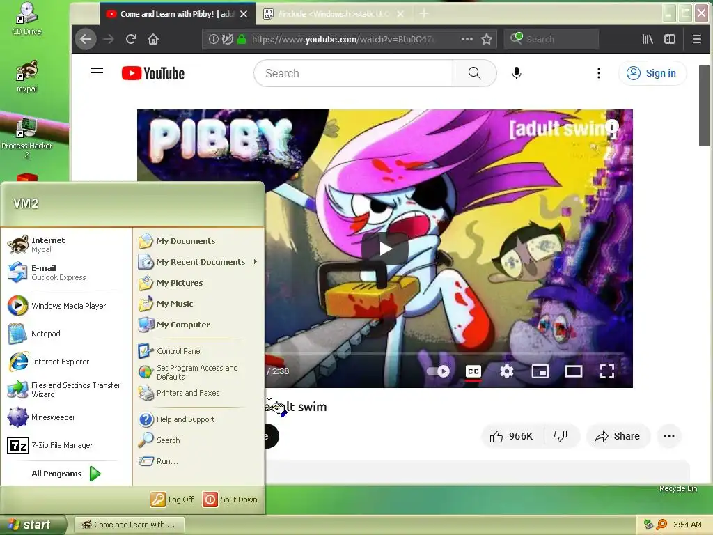Viewport: 713px width, 535px height.
Task: Switch to the Pibby YouTube browser tab
Action: click(x=176, y=14)
